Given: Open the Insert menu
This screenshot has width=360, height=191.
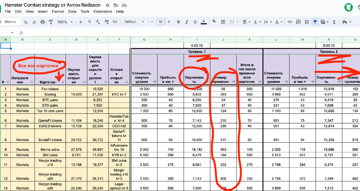Looking at the screenshot, I should pos(43,11).
